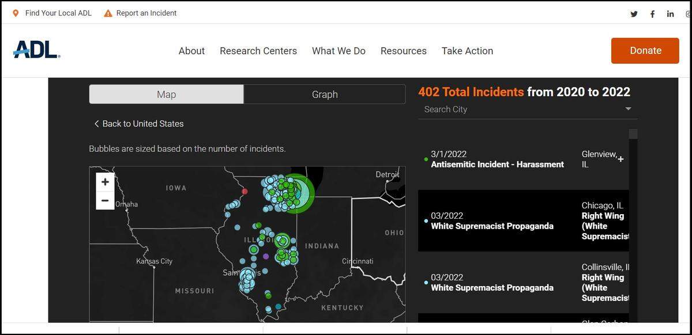Switch to the Graph tab
The image size is (692, 335).
[x=325, y=94]
